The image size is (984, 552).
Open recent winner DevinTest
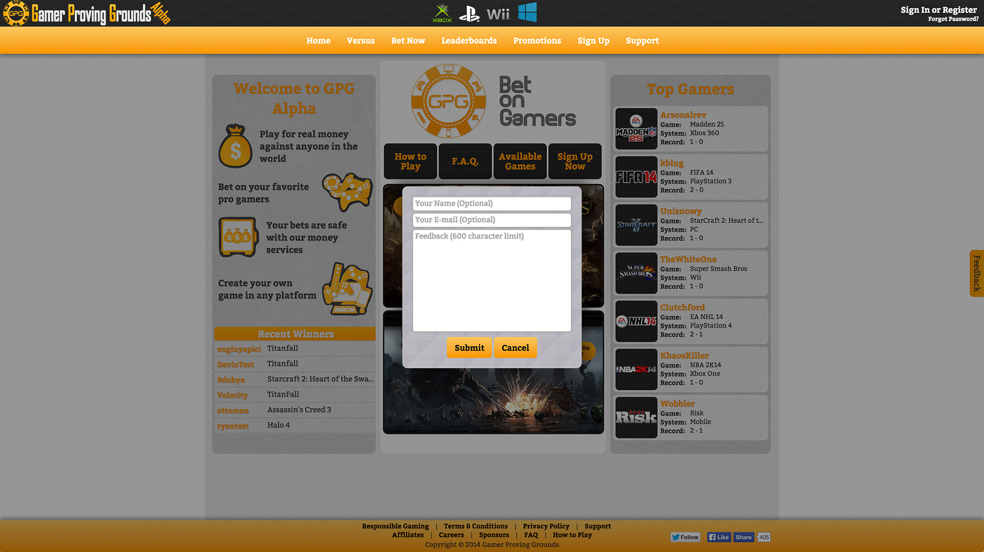pos(235,365)
